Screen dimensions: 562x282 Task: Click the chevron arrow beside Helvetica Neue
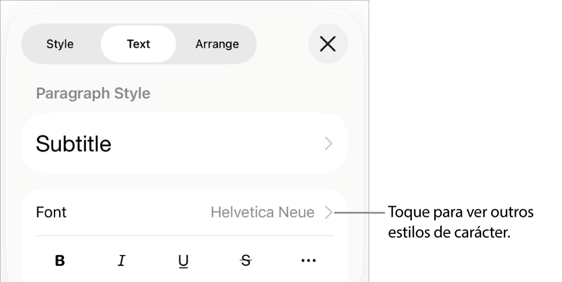click(x=328, y=212)
